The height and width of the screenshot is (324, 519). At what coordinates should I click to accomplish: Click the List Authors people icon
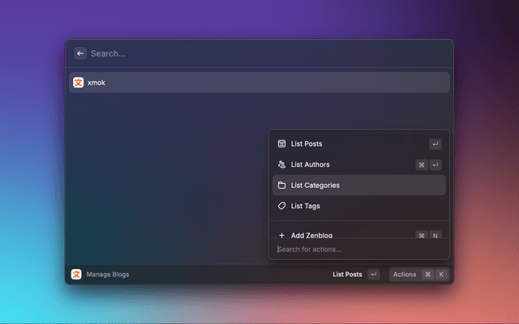(x=281, y=164)
